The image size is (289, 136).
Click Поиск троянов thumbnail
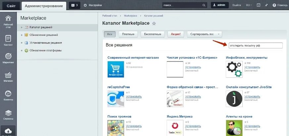[x=116, y=128]
